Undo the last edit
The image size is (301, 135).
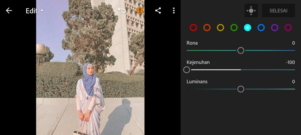pyautogui.click(x=122, y=11)
